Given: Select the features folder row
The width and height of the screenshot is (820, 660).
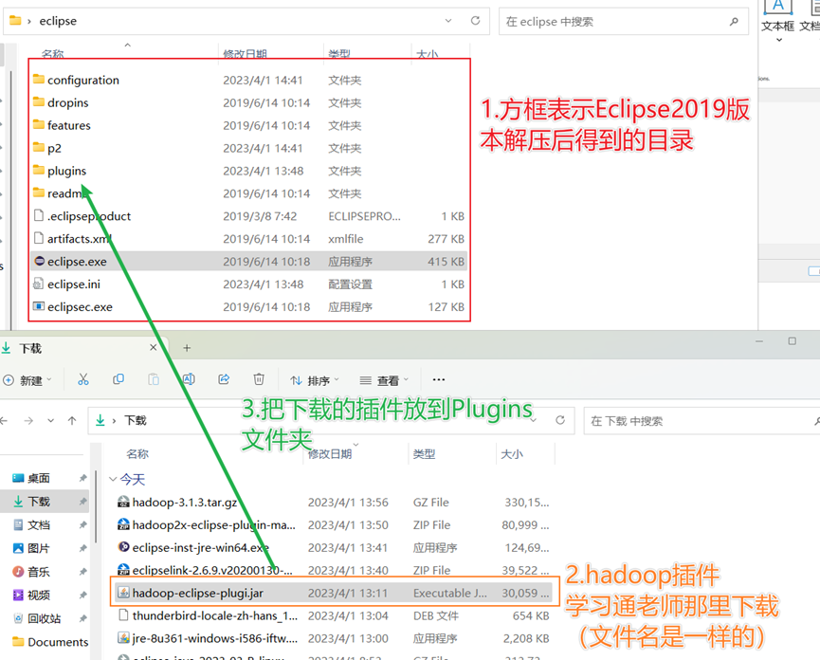Looking at the screenshot, I should [249, 125].
